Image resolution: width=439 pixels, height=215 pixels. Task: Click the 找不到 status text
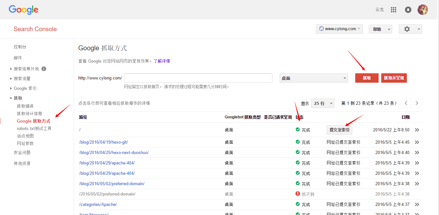(x=308, y=194)
